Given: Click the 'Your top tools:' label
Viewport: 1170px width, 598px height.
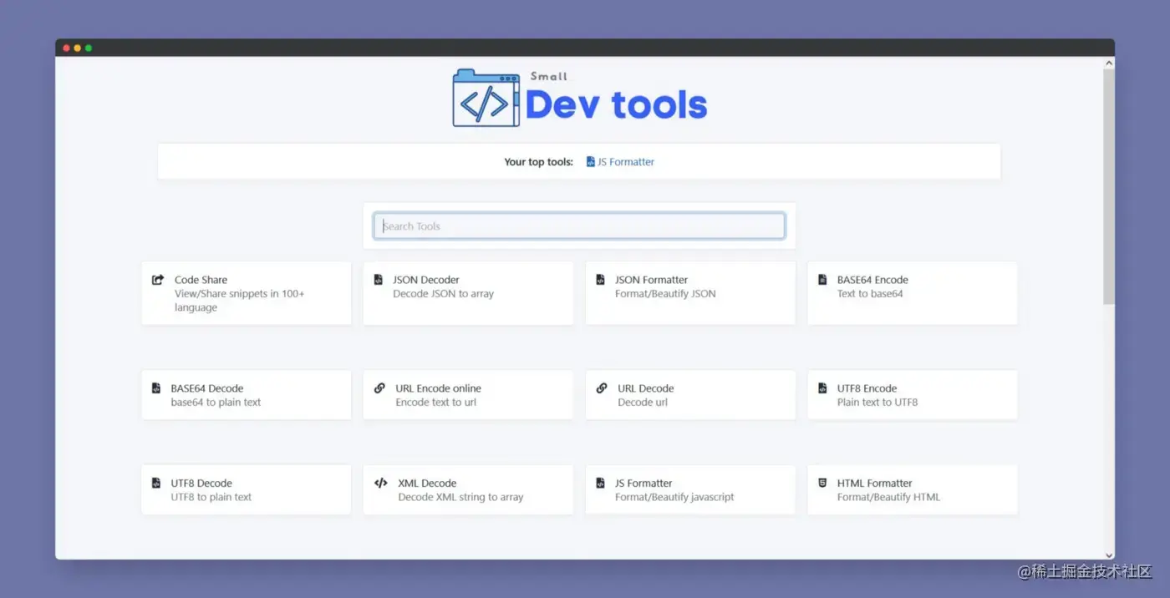Looking at the screenshot, I should tap(538, 162).
